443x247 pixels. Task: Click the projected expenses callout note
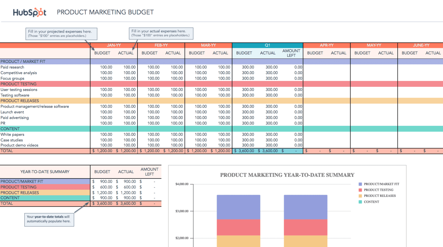(61, 34)
